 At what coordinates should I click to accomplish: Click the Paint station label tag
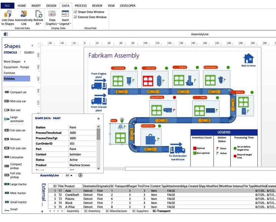coord(113,121)
